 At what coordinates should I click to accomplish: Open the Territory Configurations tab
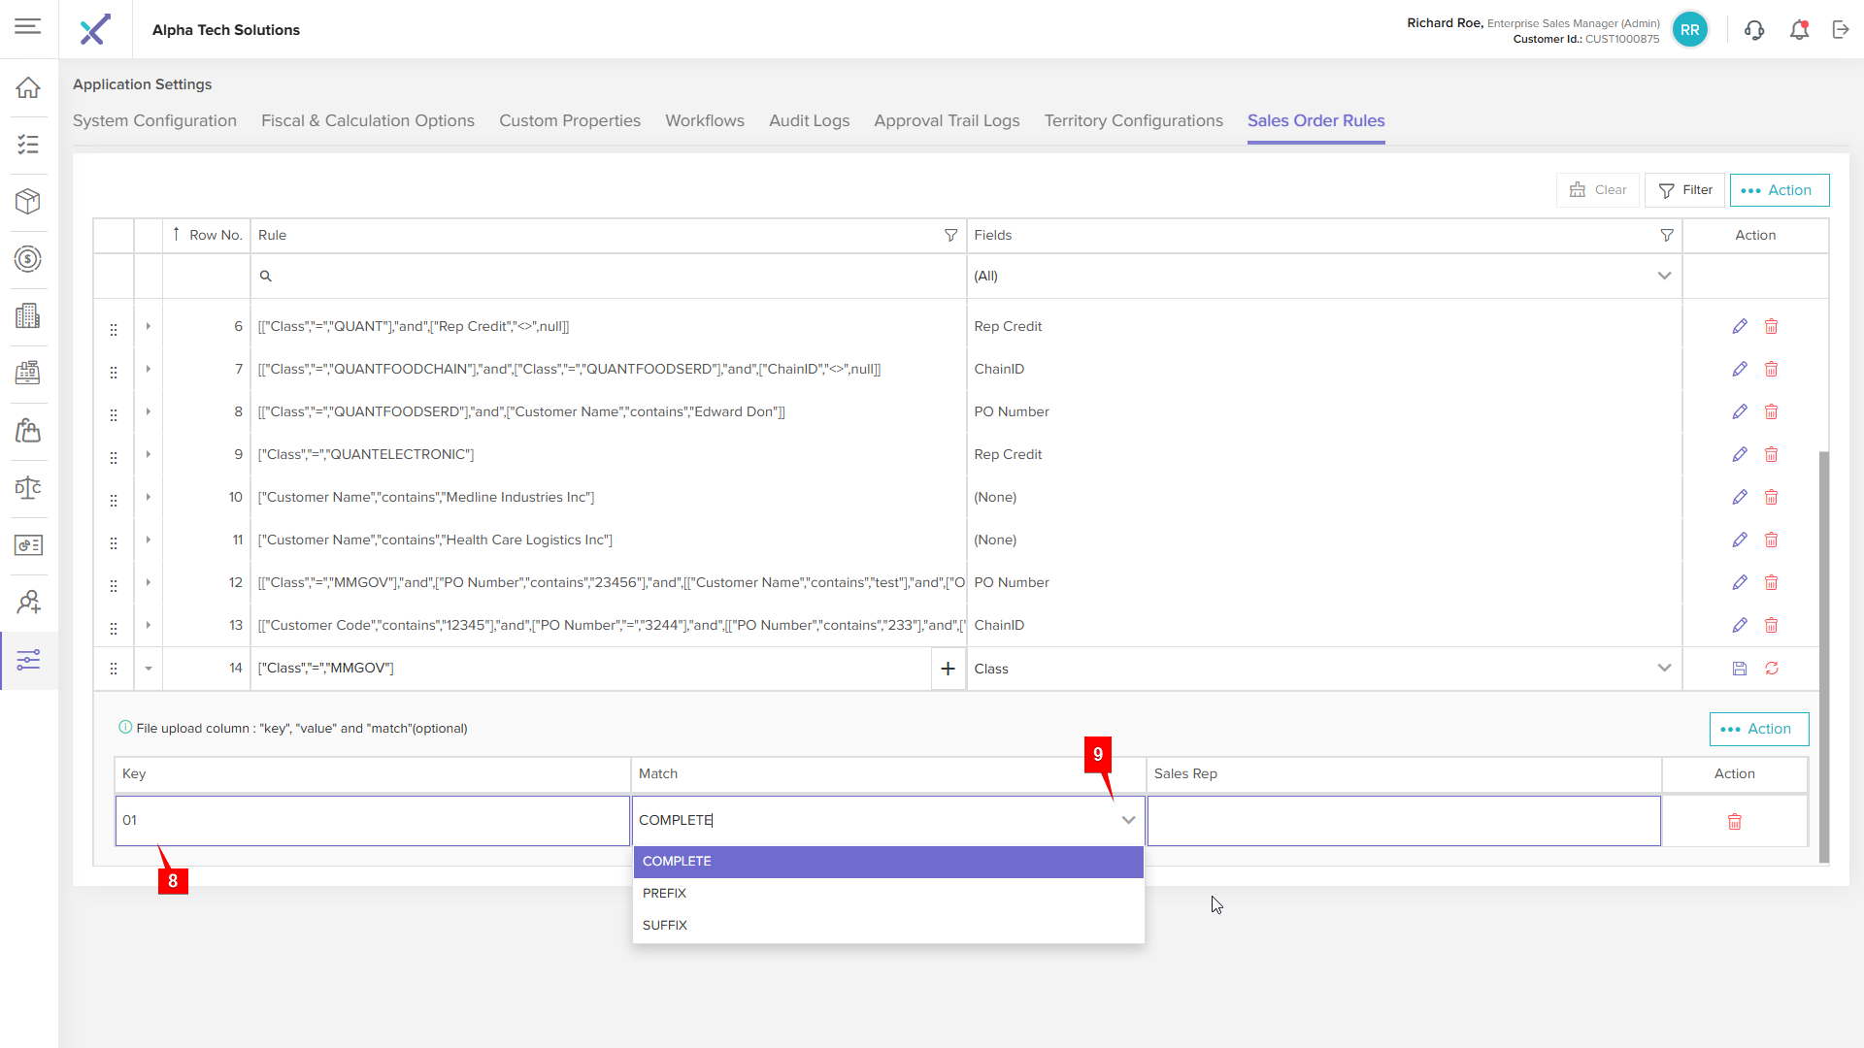tap(1133, 121)
